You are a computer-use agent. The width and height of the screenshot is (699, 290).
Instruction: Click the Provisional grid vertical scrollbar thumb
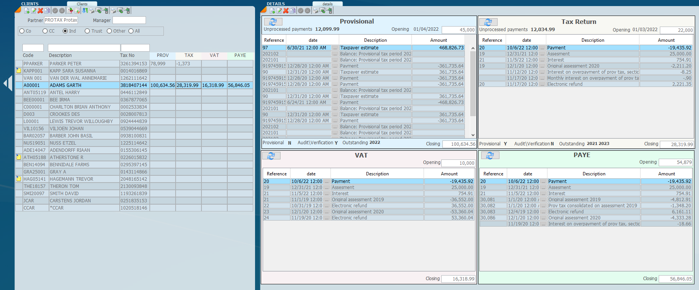473,84
